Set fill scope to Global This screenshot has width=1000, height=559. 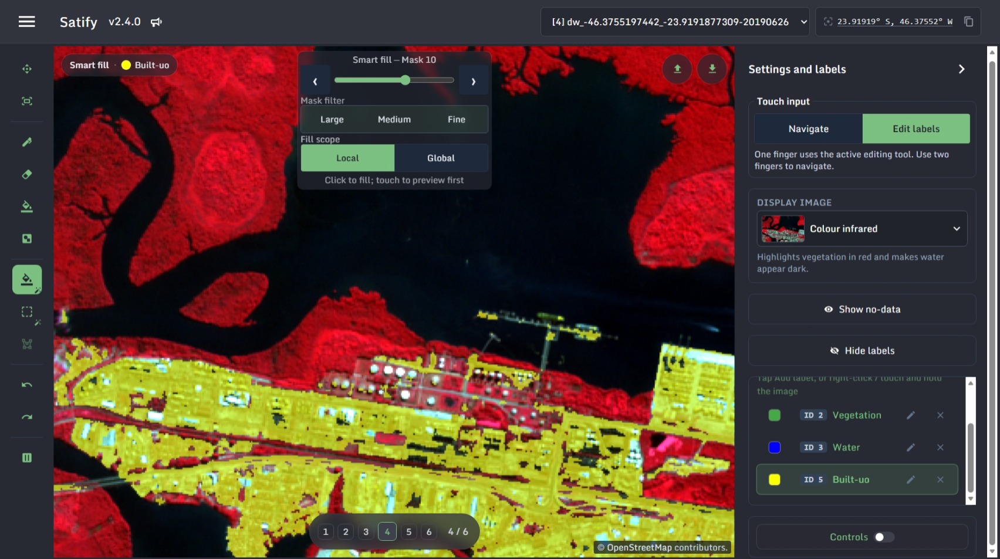coord(441,158)
